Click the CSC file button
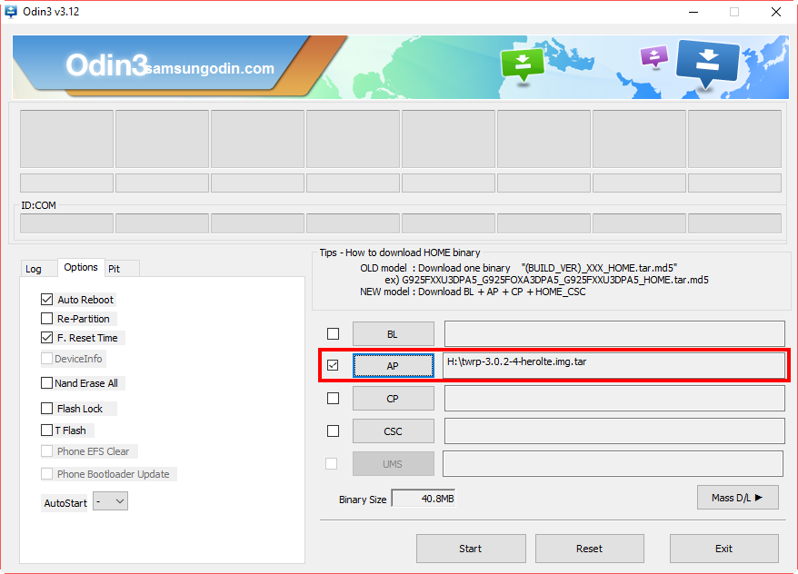 (x=394, y=431)
